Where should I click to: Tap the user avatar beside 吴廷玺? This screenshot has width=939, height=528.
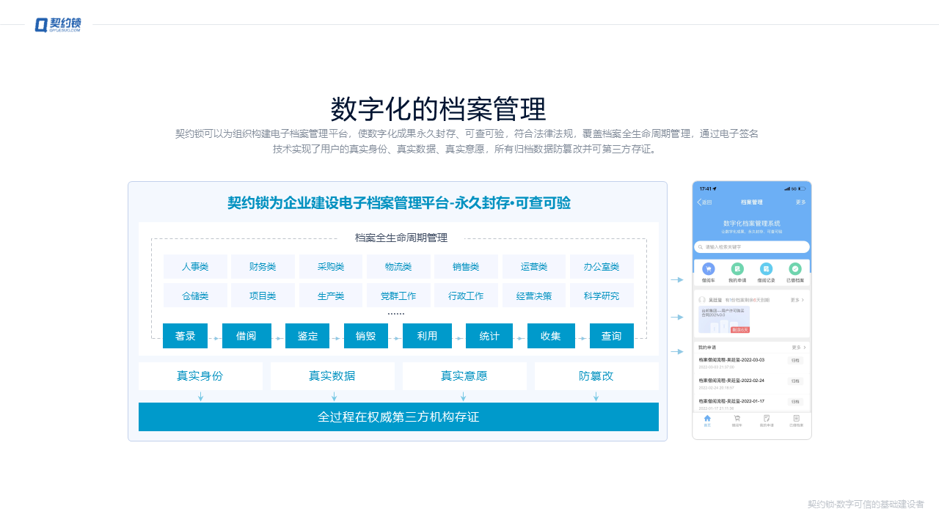coord(702,300)
